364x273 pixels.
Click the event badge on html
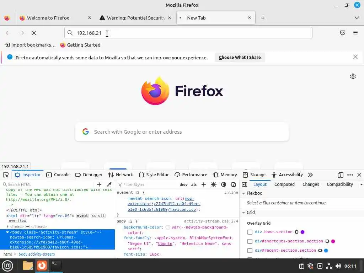click(82, 216)
